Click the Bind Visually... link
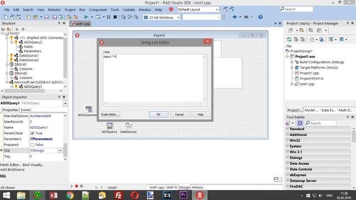356x200 pixels. coord(33,165)
